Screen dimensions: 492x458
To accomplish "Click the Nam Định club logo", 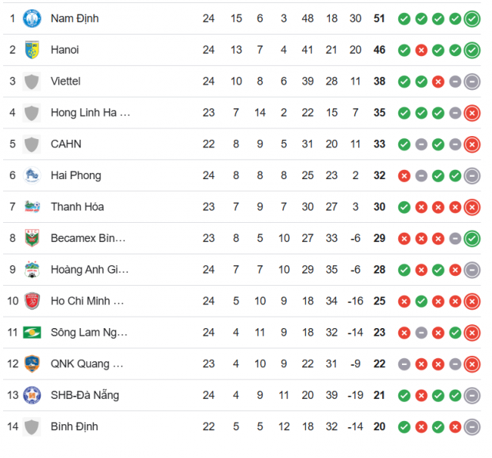I will coord(32,18).
